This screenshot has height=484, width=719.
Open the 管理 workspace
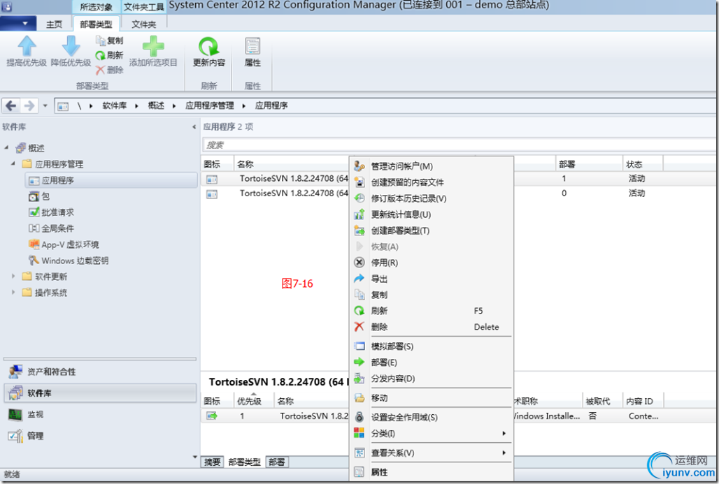click(101, 436)
